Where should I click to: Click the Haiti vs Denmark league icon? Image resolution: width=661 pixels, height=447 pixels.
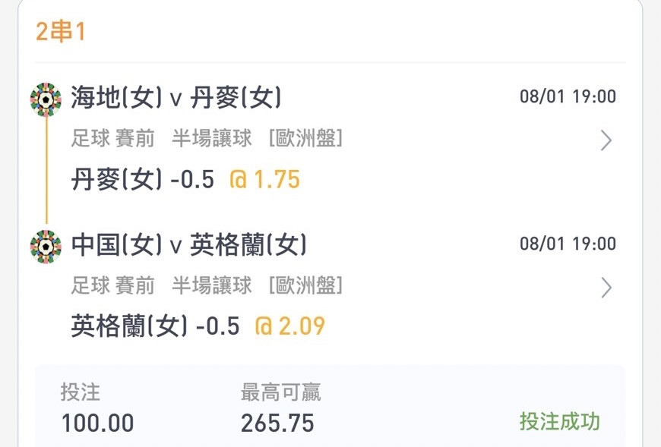[x=46, y=99]
